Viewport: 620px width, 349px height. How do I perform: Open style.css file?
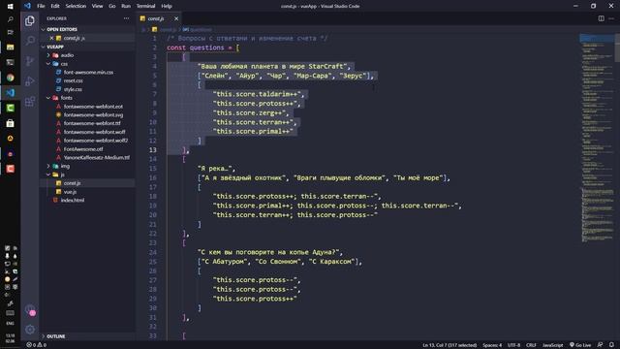[73, 89]
